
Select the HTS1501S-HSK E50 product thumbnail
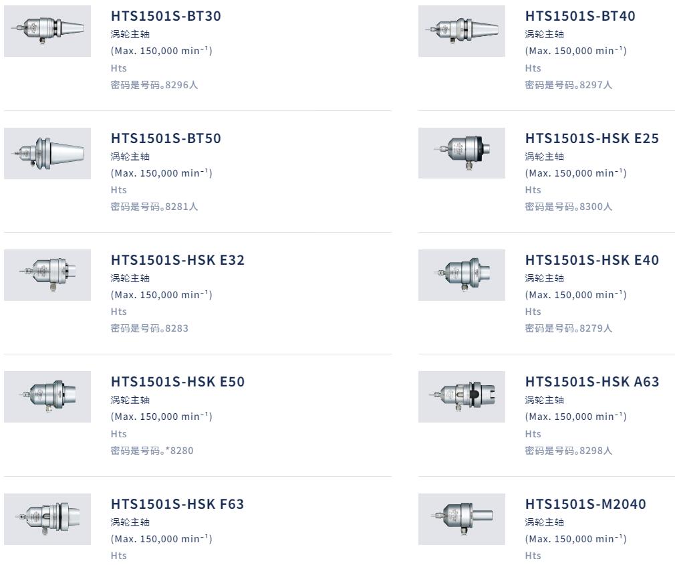(47, 397)
